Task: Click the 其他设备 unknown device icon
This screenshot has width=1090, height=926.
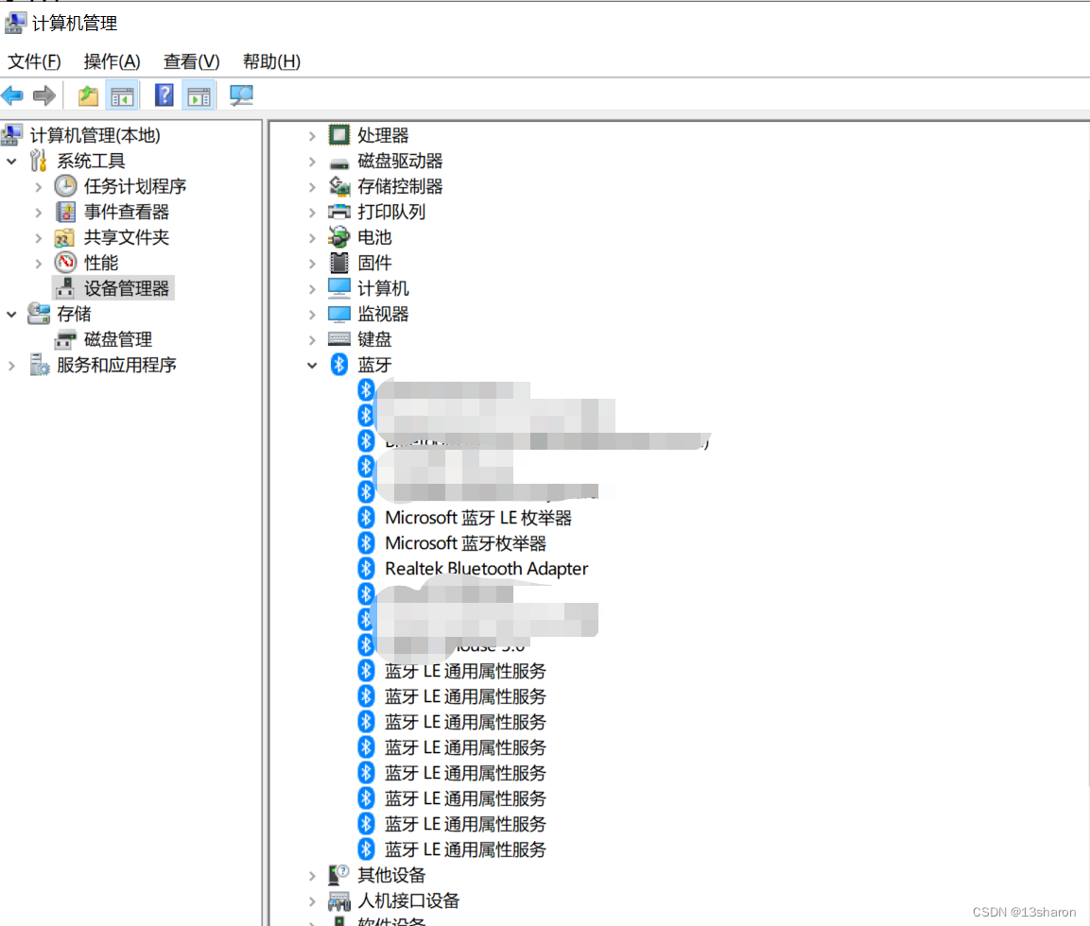Action: 338,875
